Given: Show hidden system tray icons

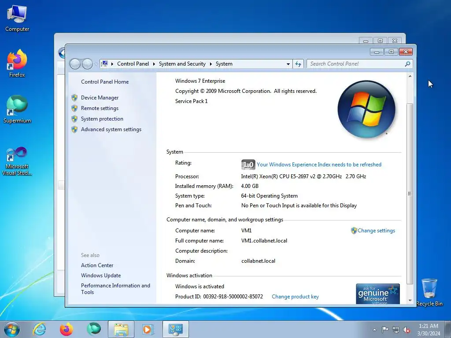Looking at the screenshot, I should 374,330.
